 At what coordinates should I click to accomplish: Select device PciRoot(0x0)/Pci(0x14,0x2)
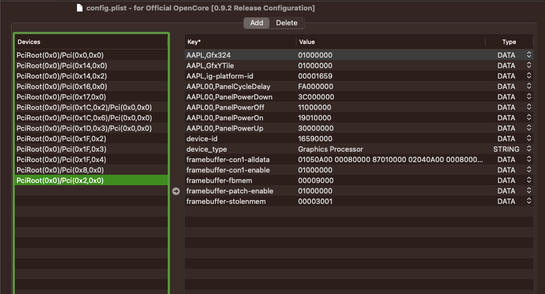91,76
